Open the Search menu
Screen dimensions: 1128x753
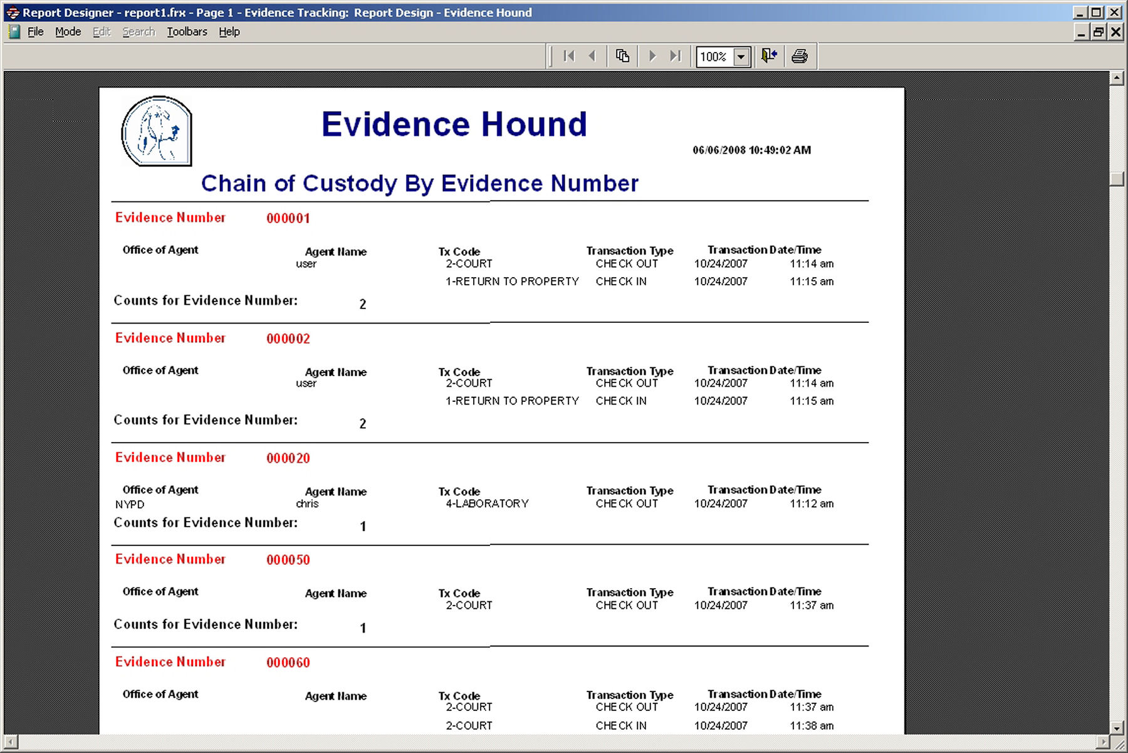pos(138,32)
